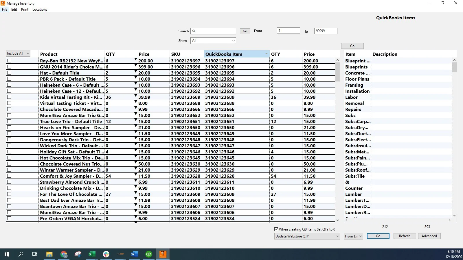This screenshot has width=463, height=260.
Task: Click the Advanced button
Action: coord(429,236)
